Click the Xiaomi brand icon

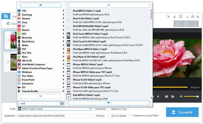coord(19,30)
